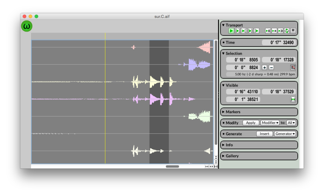Click the rewind transport icon
Viewport: 324px width, 196px height.
click(x=268, y=31)
